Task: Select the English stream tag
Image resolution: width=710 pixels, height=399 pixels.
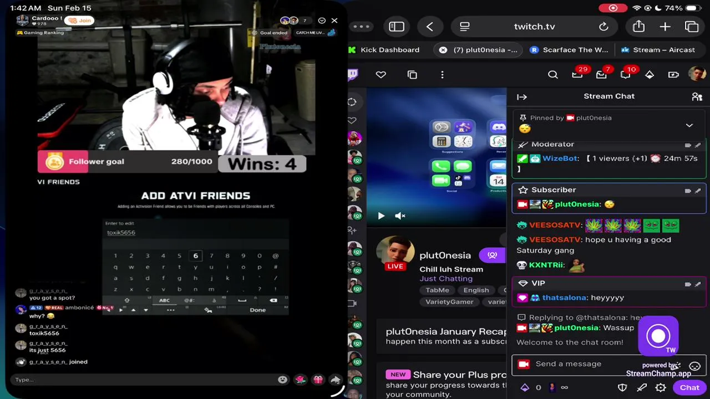Action: click(x=476, y=290)
